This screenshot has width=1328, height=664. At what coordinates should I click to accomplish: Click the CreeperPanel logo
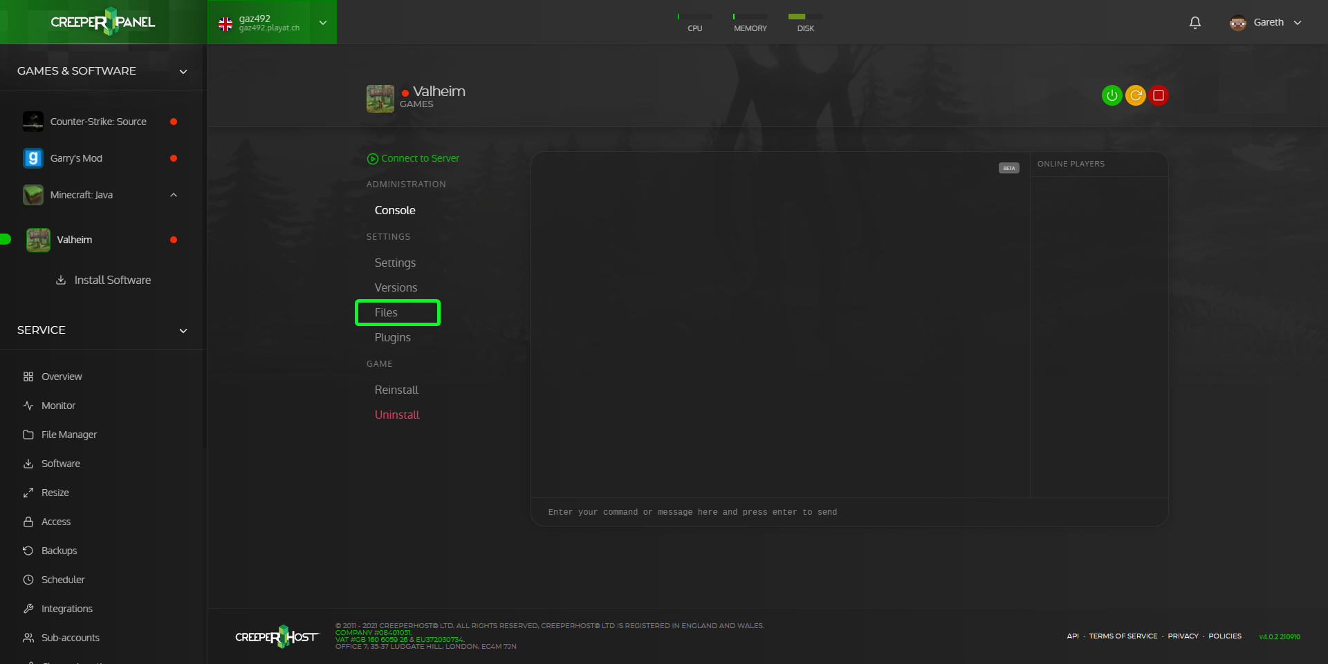click(x=103, y=21)
